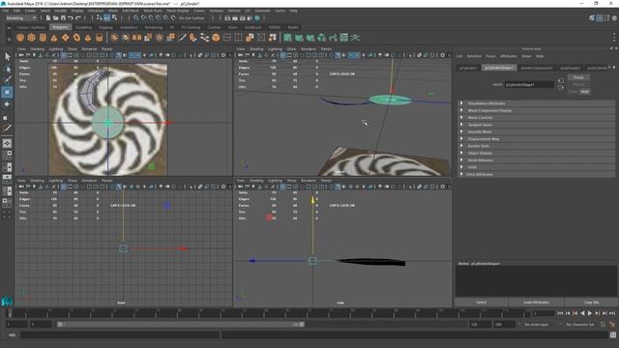Pick the Select tool arrow in toolbox
Screen dimensions: 619x348
click(x=7, y=56)
